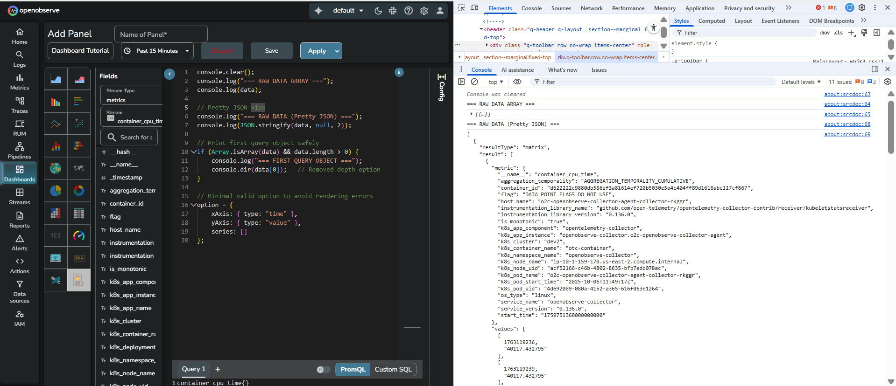The image size is (896, 386).
Task: Click the Save button
Action: coord(271,51)
